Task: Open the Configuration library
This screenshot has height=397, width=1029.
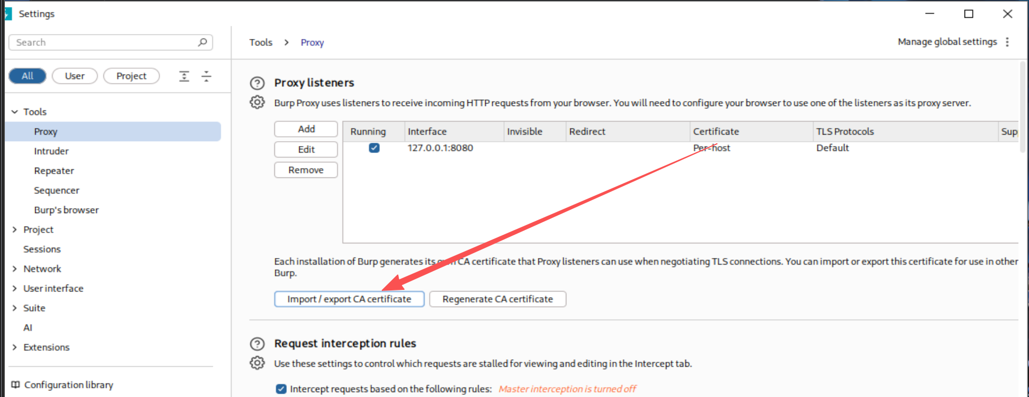Action: point(69,385)
